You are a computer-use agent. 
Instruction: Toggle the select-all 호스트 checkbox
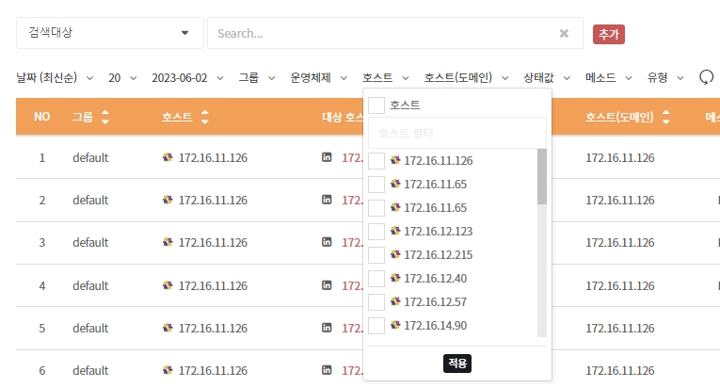click(x=376, y=105)
